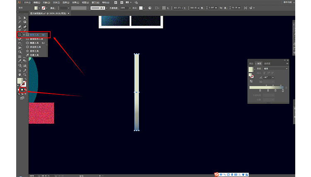Open the File menu

click(x=27, y=2)
